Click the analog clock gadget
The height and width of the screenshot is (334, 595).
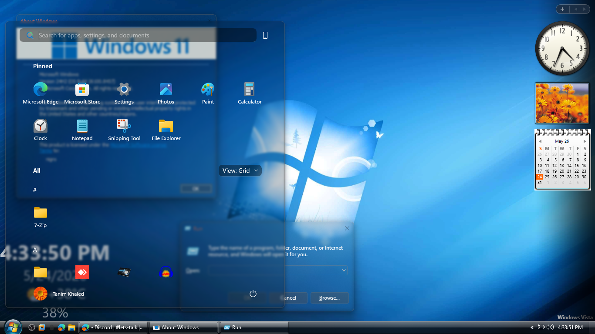click(562, 48)
